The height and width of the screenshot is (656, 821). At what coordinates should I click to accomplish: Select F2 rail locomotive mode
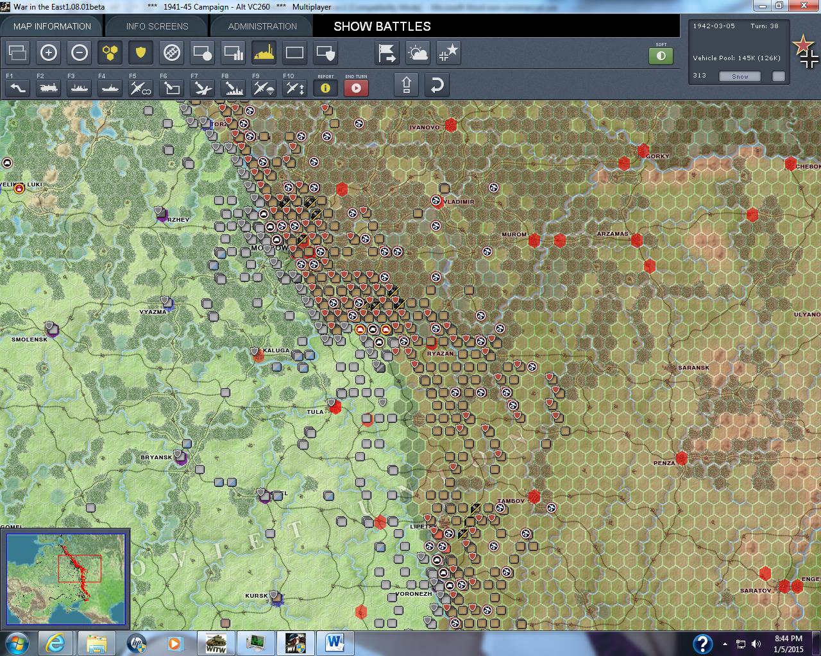pyautogui.click(x=48, y=87)
